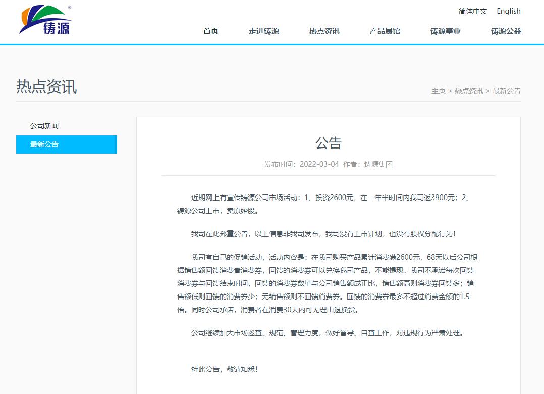Open the 热点资讯 navigation menu item

pyautogui.click(x=324, y=31)
